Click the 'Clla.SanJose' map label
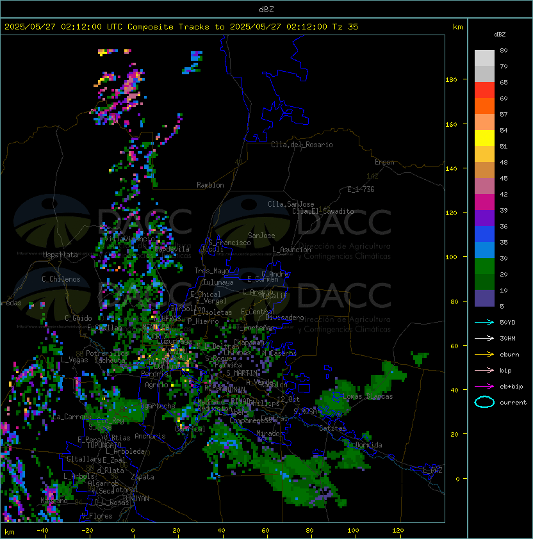The width and height of the screenshot is (533, 539). pyautogui.click(x=291, y=204)
